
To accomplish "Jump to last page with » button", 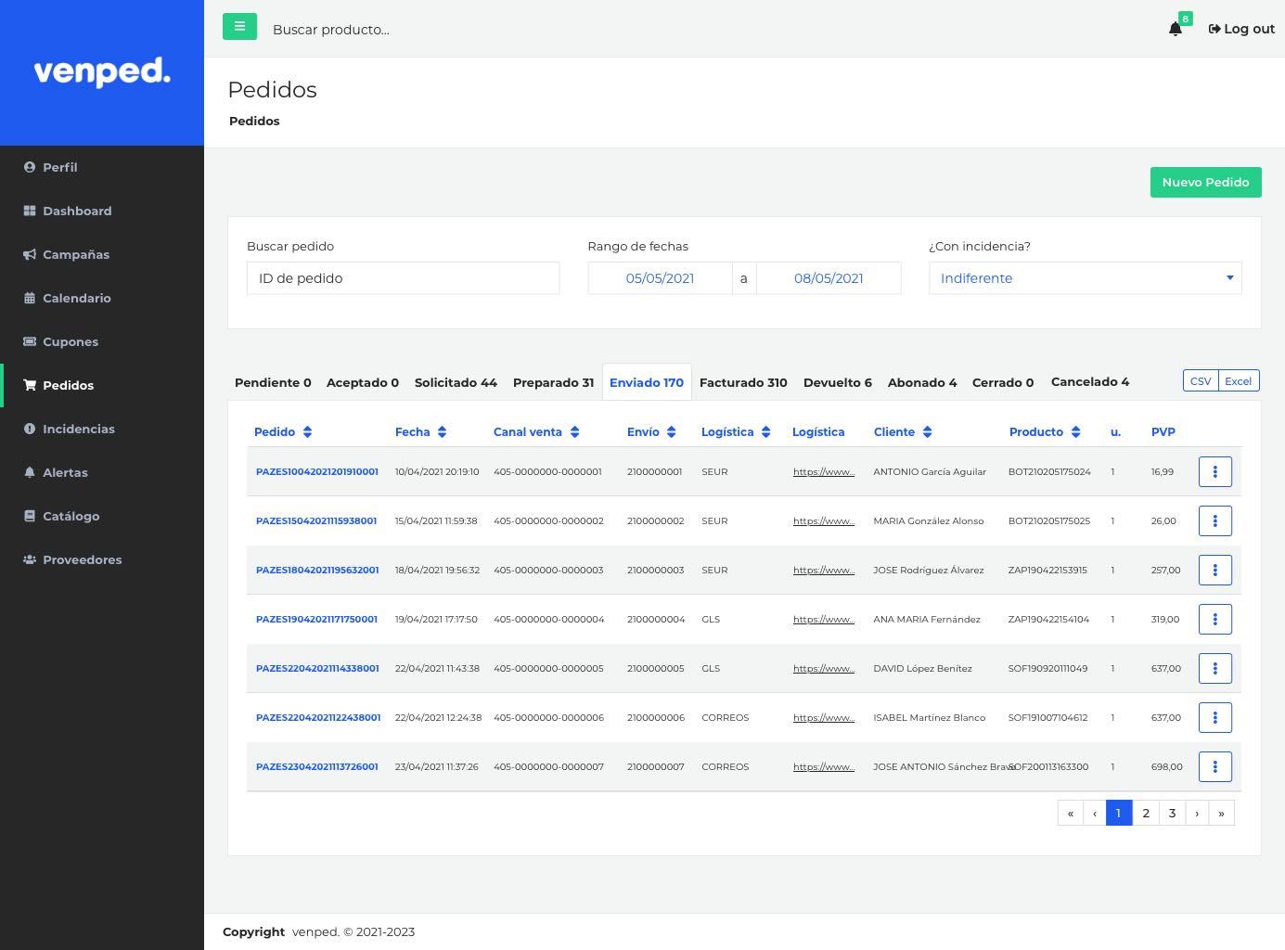I will [1221, 813].
